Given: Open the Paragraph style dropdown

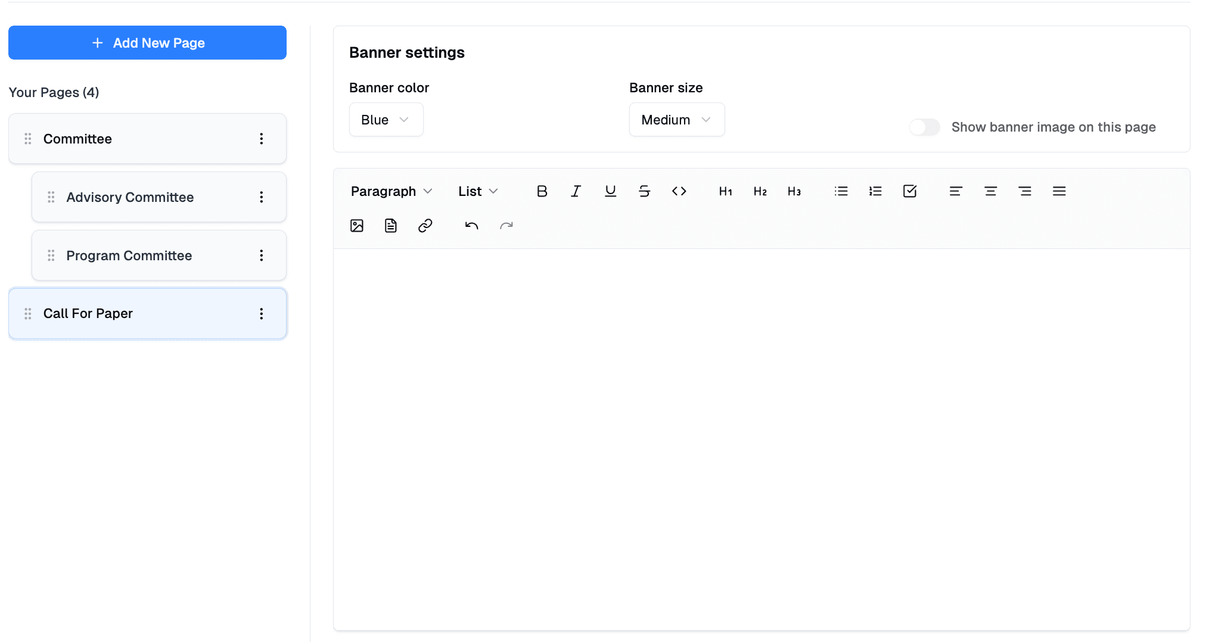Looking at the screenshot, I should pos(391,191).
